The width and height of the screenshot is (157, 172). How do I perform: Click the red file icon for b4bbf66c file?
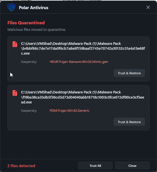(15, 44)
